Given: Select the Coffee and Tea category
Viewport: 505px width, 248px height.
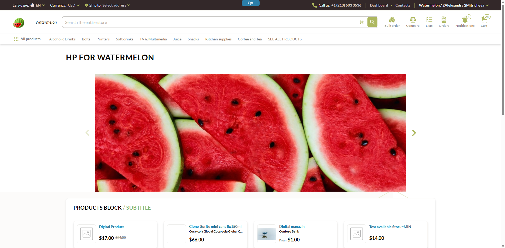Looking at the screenshot, I should point(250,39).
